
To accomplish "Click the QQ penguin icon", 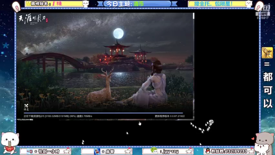I will 208,151.
